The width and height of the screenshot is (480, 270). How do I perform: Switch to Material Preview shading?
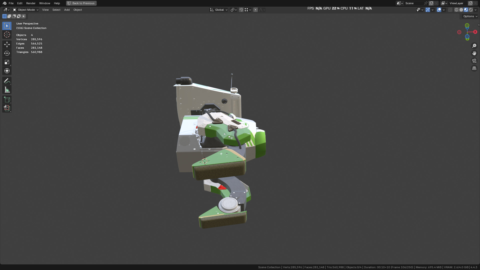(x=466, y=10)
